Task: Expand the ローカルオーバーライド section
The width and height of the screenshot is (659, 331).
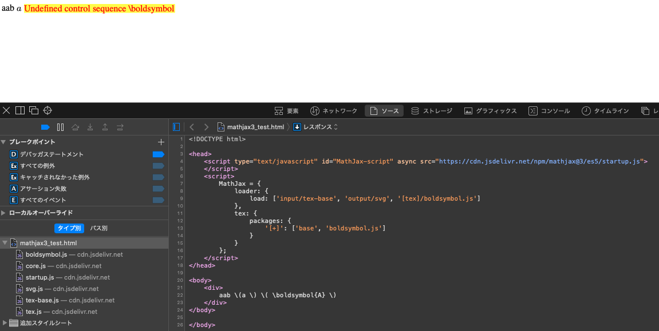Action: pyautogui.click(x=3, y=213)
